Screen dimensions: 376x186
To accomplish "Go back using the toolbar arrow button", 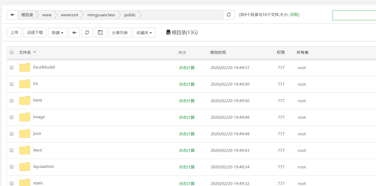I will coord(74,33).
